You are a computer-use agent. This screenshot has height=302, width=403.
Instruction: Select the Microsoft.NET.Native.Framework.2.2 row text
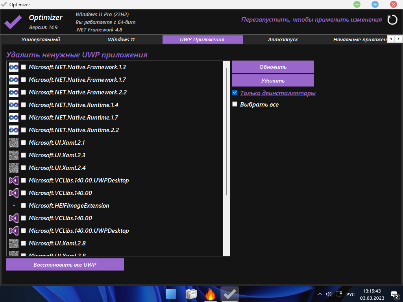click(x=78, y=92)
